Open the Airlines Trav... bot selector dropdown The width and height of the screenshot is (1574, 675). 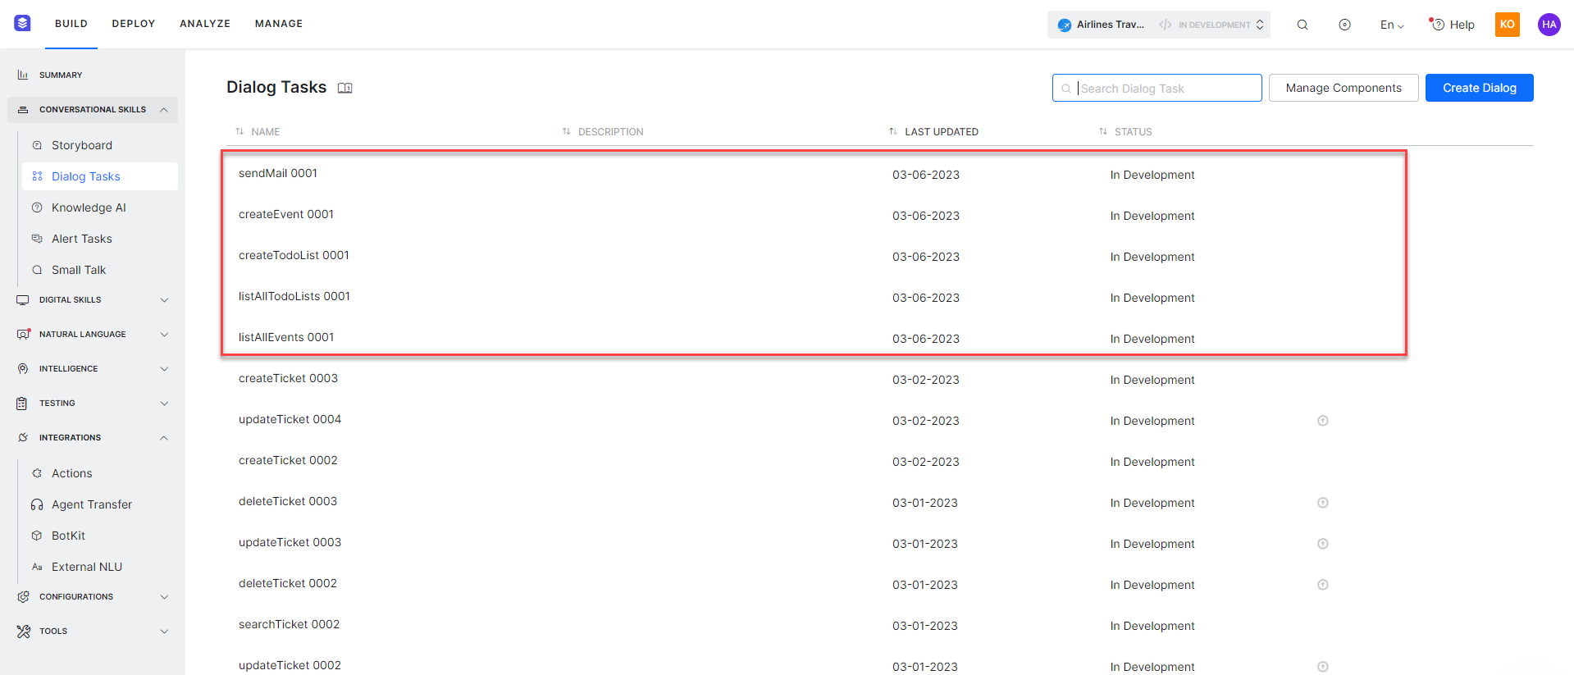[1158, 25]
